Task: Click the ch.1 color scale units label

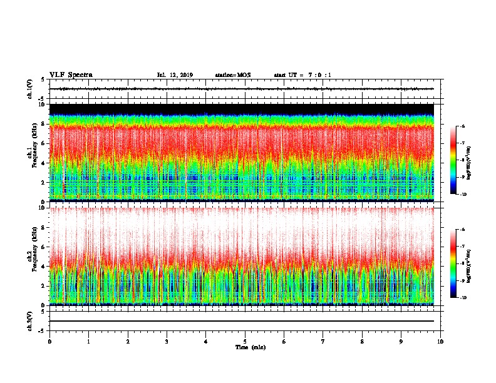Action: pyautogui.click(x=469, y=163)
